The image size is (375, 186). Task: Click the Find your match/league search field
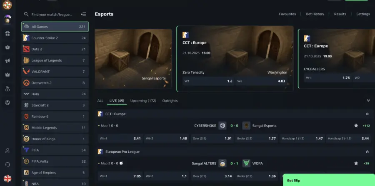[x=52, y=15]
